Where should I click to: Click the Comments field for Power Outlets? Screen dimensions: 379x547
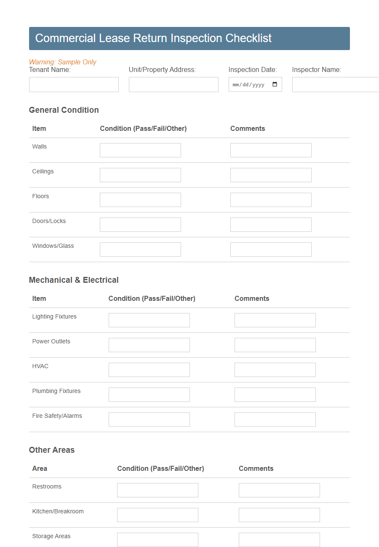[275, 345]
